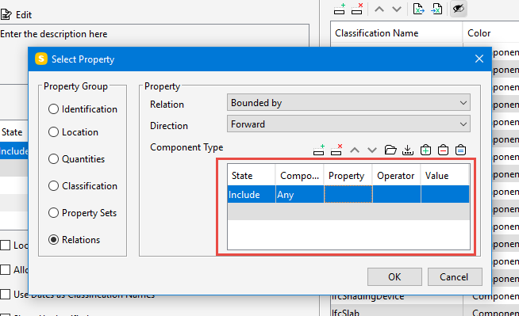Image resolution: width=519 pixels, height=316 pixels.
Task: Click the Compo... column header
Action: [299, 176]
